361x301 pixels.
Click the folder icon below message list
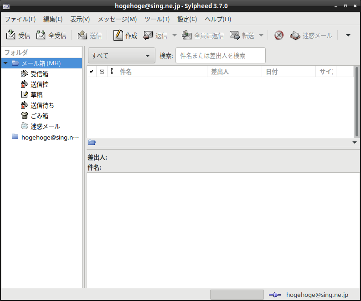click(92, 143)
